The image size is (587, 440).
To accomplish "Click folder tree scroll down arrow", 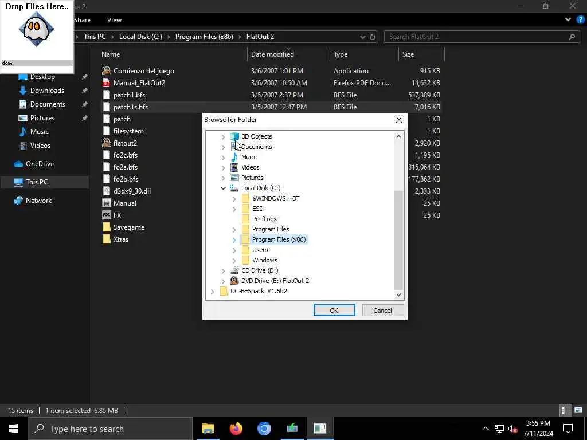I will (399, 295).
